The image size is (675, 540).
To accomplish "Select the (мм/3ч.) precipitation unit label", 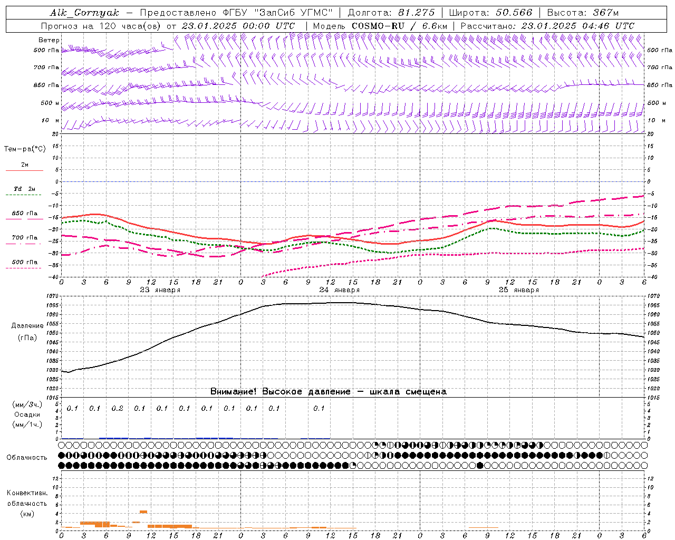I will [x=27, y=404].
